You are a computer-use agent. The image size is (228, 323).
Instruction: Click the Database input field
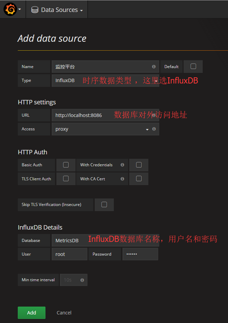coord(105,241)
